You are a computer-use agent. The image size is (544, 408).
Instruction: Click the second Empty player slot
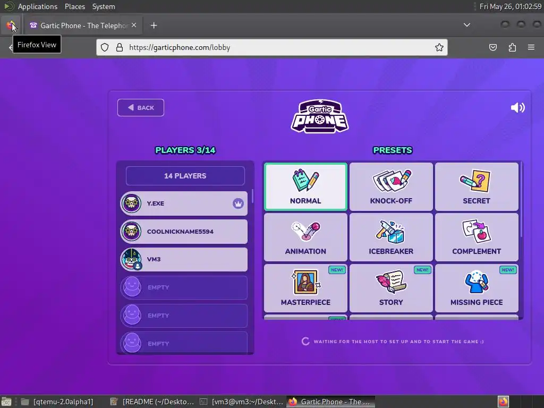(184, 316)
